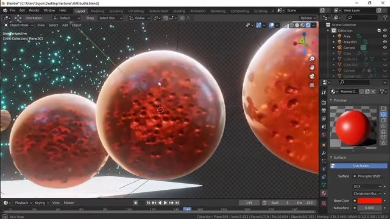Viewport: 390px width, 219px height.
Task: Open the Material properties tab
Action: (324, 193)
